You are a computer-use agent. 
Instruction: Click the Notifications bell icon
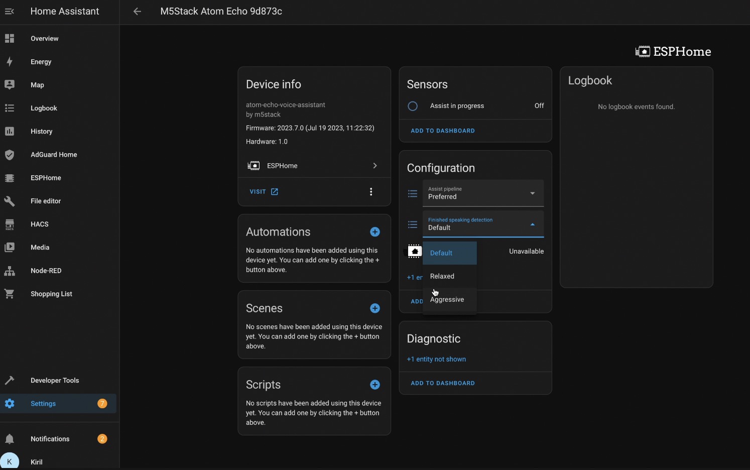pyautogui.click(x=10, y=439)
